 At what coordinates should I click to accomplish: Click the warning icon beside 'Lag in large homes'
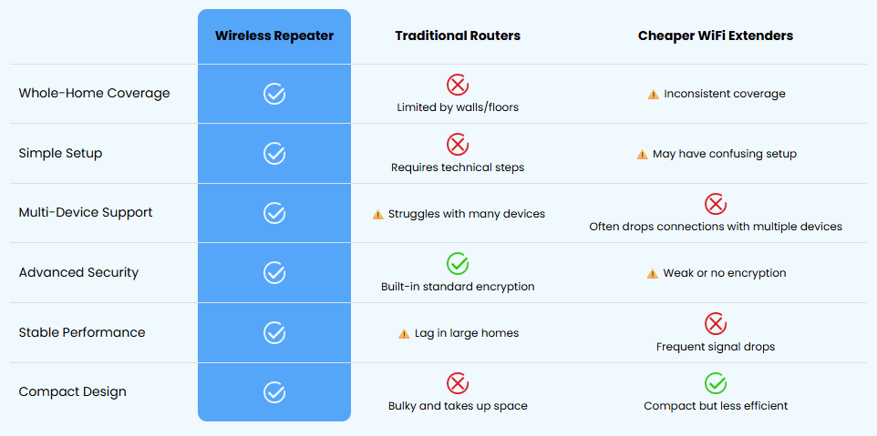(404, 334)
